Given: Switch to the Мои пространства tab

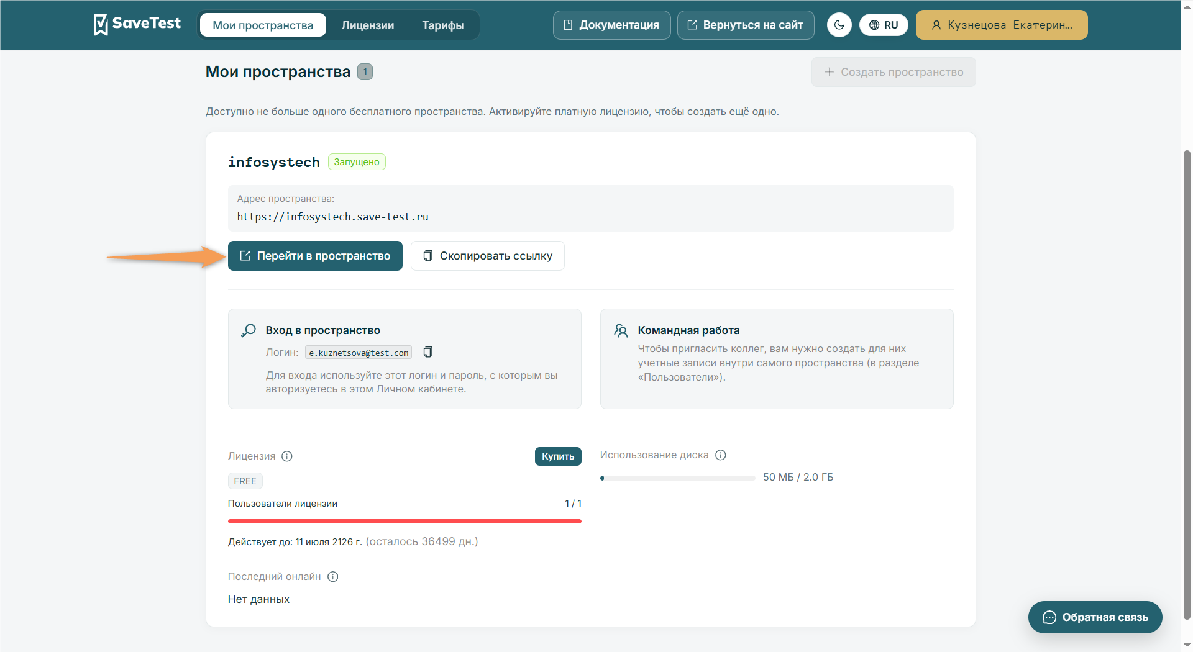Looking at the screenshot, I should [x=263, y=25].
